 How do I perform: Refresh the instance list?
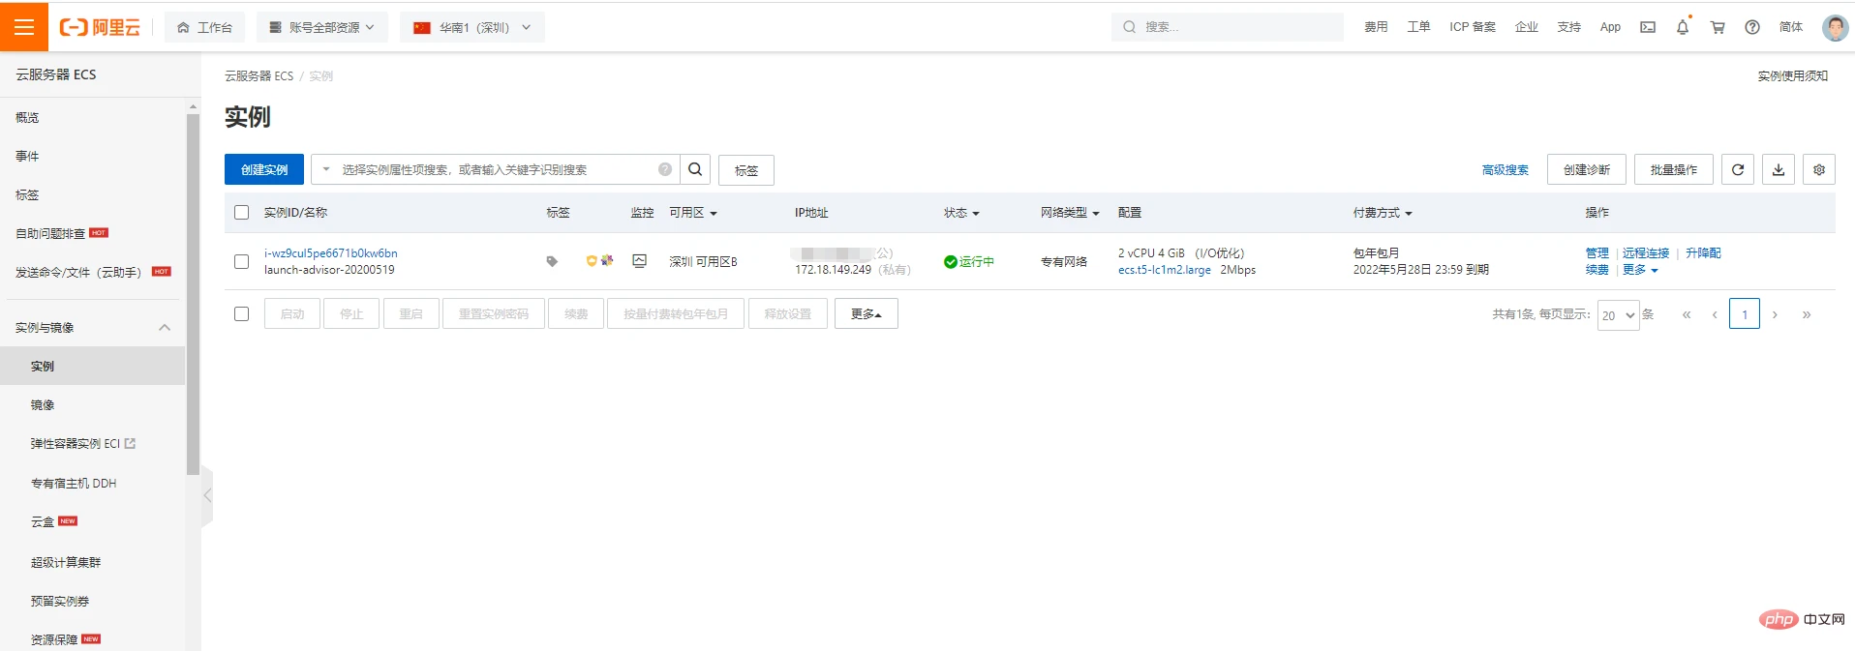tap(1738, 169)
